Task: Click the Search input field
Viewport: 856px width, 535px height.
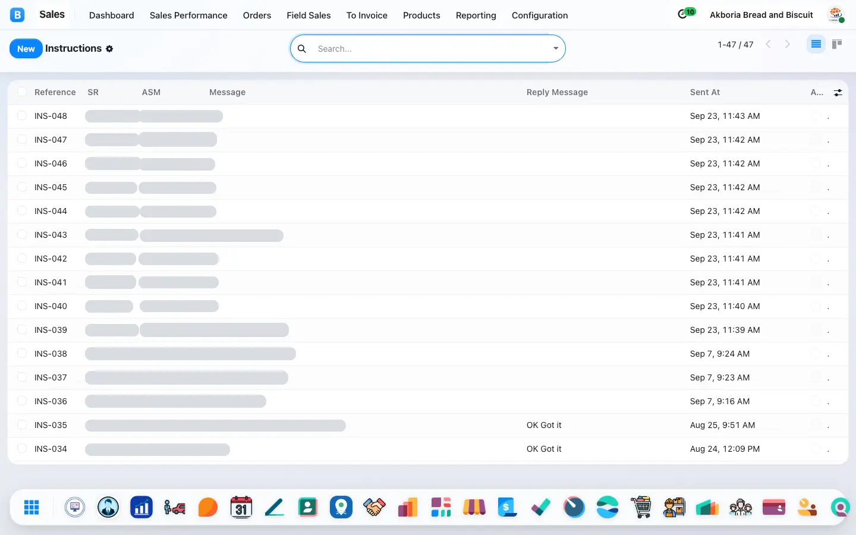Action: coord(431,49)
